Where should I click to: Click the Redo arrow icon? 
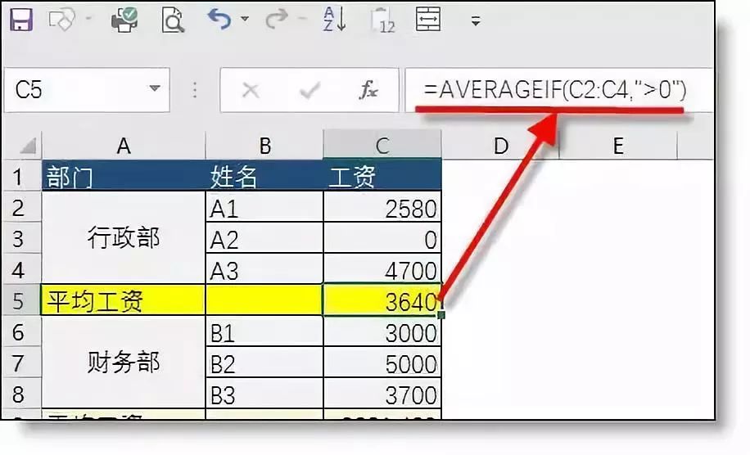(277, 19)
